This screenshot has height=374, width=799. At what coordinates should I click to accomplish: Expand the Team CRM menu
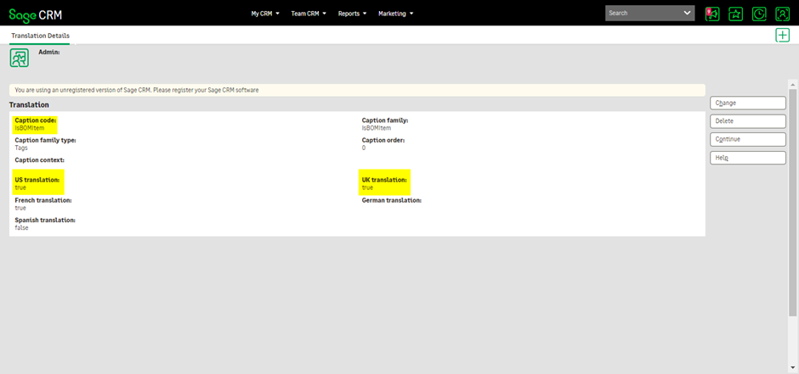[309, 14]
